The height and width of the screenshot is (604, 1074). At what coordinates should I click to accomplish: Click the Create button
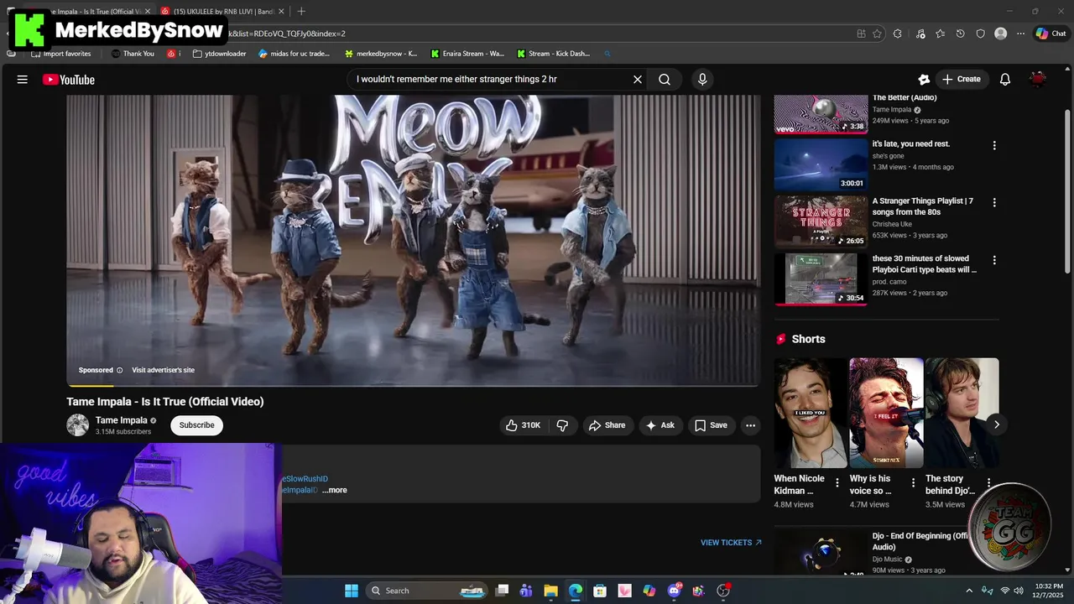tap(962, 80)
